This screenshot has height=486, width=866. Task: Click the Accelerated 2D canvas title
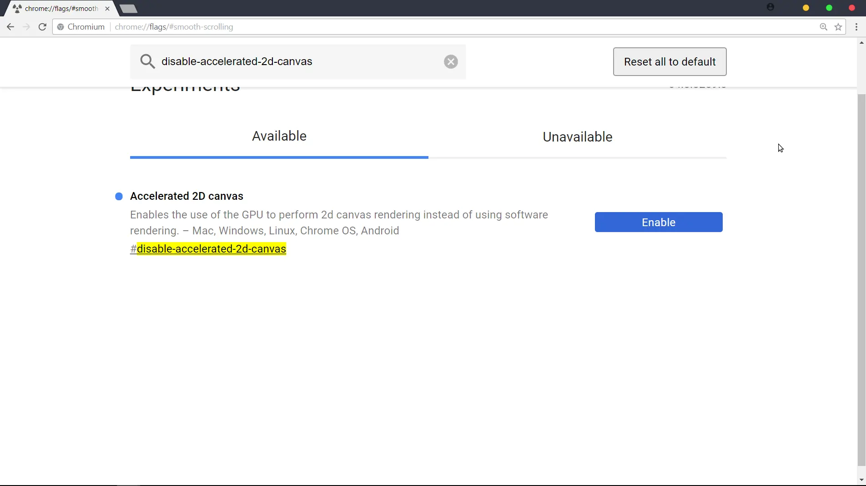[x=186, y=196]
